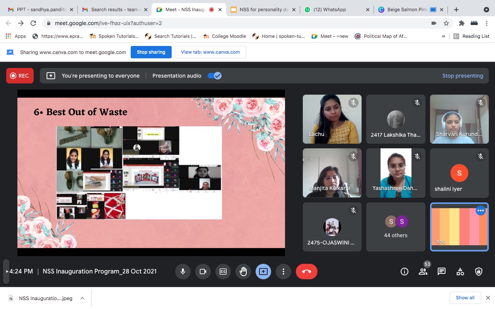Toggle Presentation audio switch

tap(214, 76)
